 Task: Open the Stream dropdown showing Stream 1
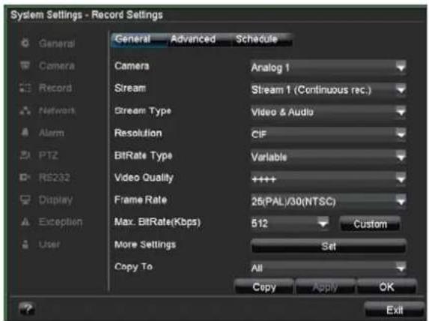328,90
